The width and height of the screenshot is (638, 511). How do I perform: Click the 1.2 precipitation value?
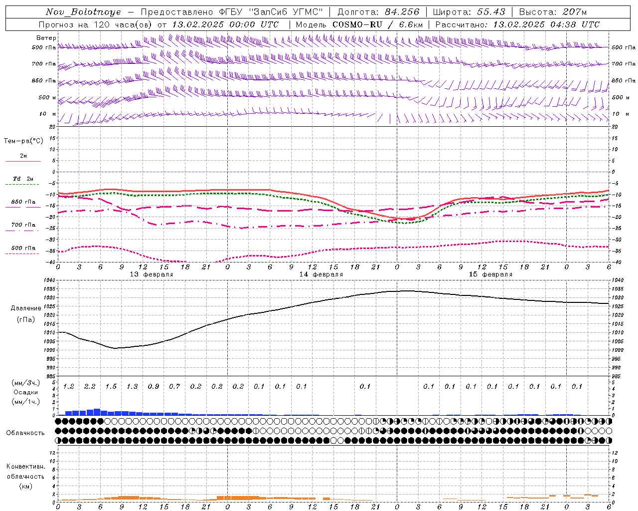[x=68, y=386]
